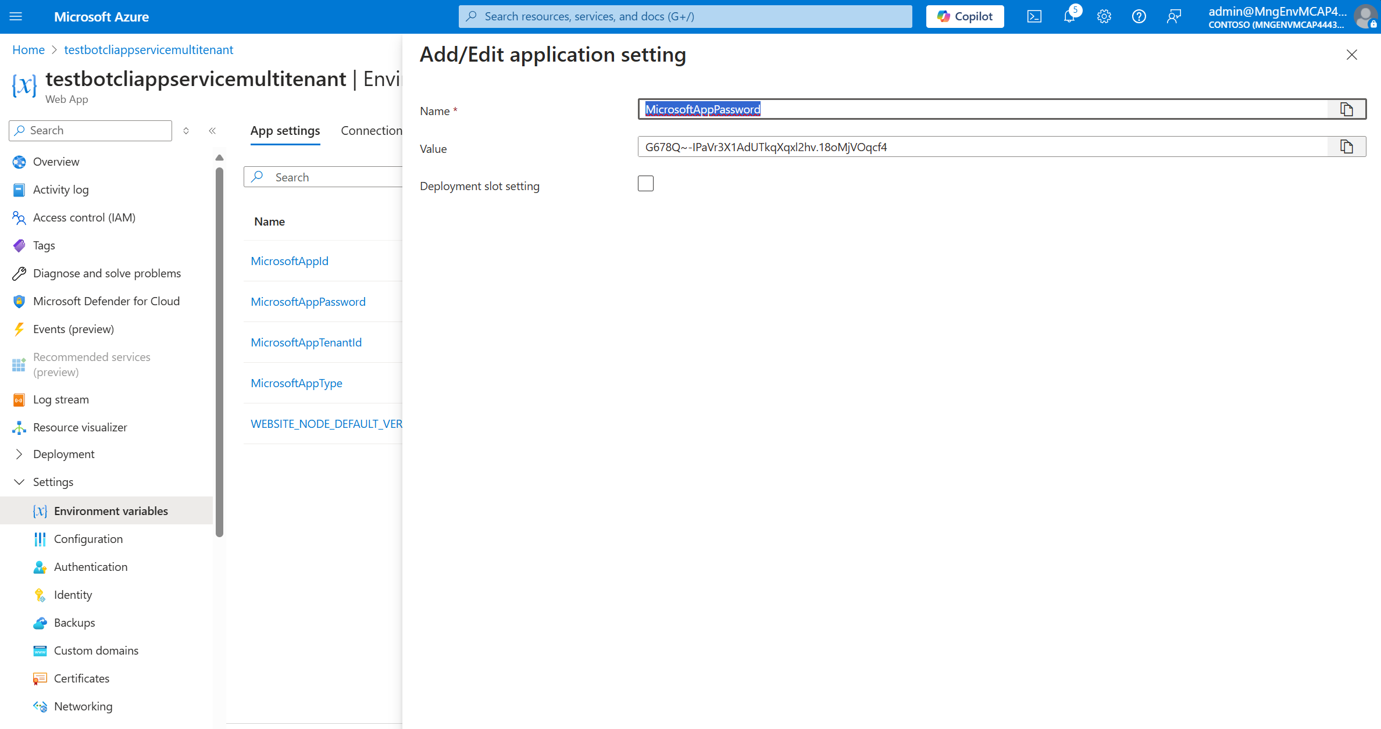Click the feedback icon in header
This screenshot has width=1381, height=729.
pyautogui.click(x=1173, y=16)
